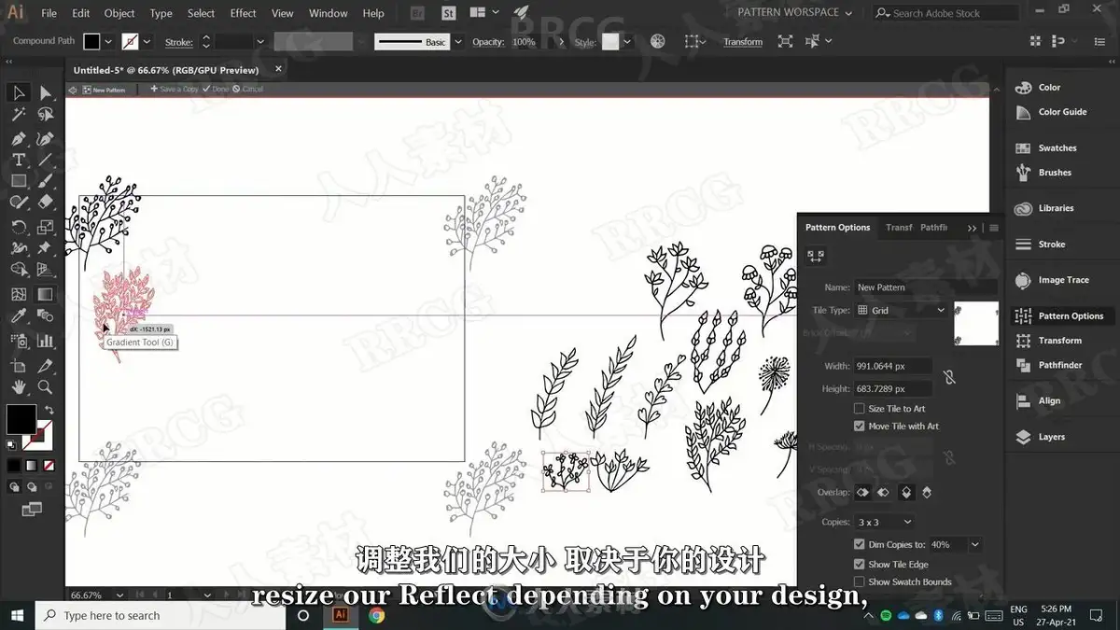The width and height of the screenshot is (1120, 630).
Task: Select the Eyedropper tool
Action: [18, 317]
